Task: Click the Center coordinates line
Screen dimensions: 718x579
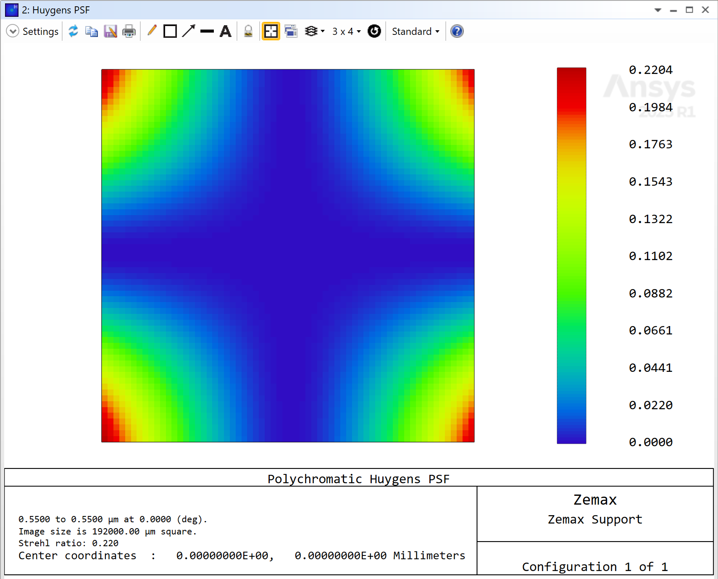Action: [242, 555]
